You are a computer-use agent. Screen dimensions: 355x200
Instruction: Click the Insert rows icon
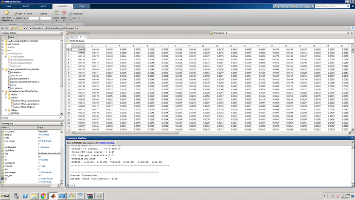(56, 13)
